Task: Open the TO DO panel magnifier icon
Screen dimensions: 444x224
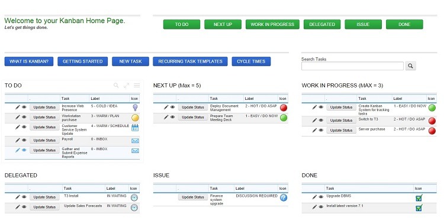Action: coord(116,85)
